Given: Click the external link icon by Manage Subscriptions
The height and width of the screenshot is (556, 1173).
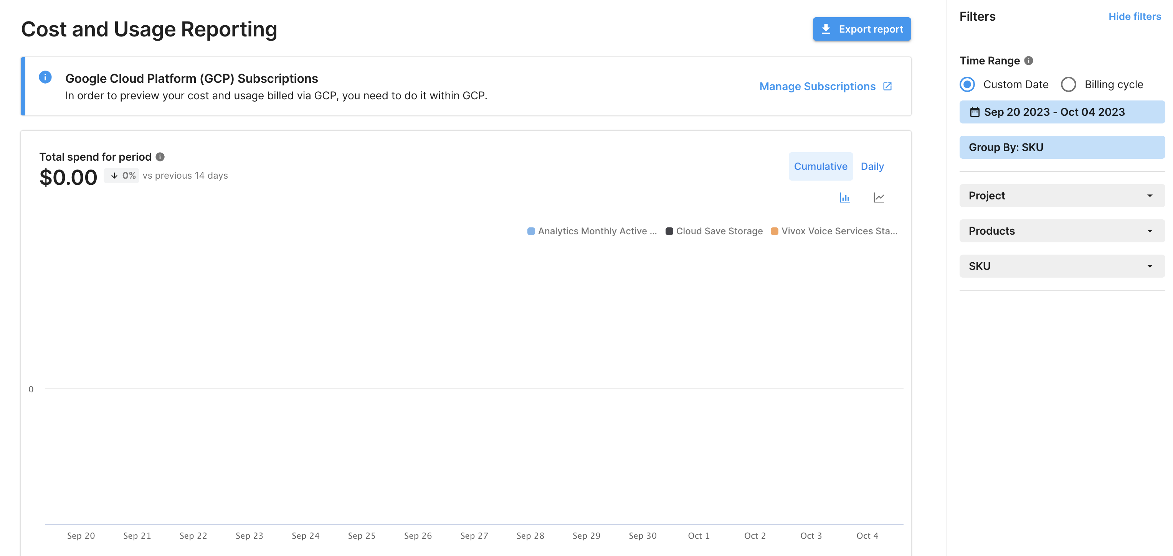Looking at the screenshot, I should (x=887, y=86).
